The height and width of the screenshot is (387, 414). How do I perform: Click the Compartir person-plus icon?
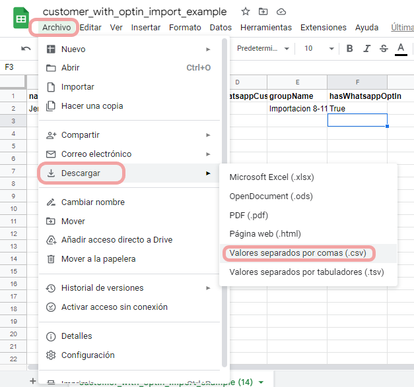click(x=51, y=135)
